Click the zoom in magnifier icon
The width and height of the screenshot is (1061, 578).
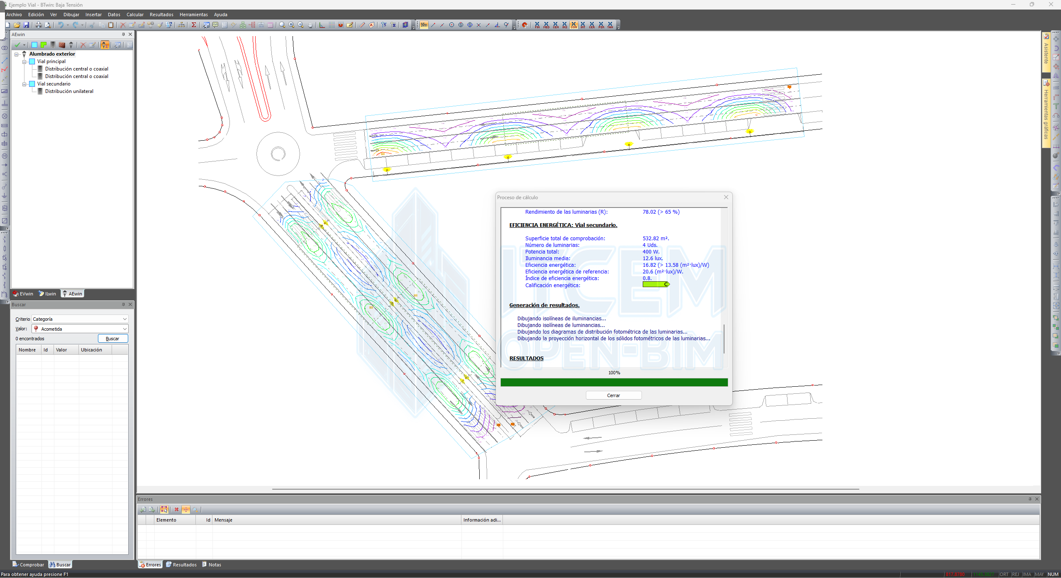pos(291,25)
